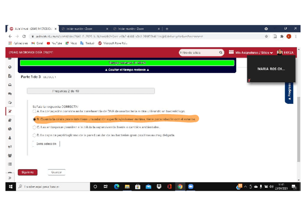
Task: Go back in browser history
Action: pos(10,36)
